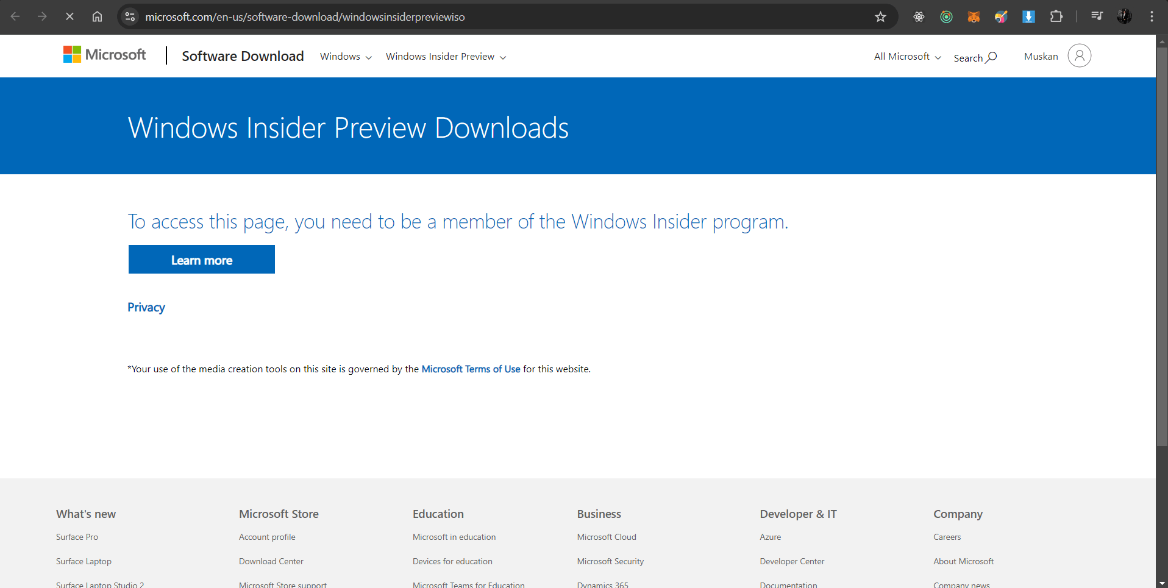Viewport: 1168px width, 588px height.
Task: Go to the browser home page icon
Action: 97,16
